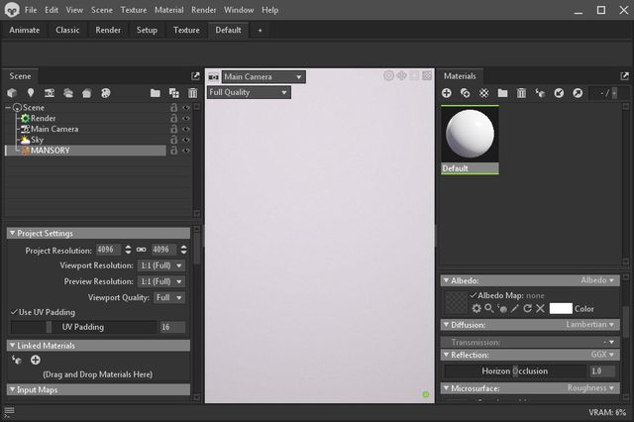Screen dimensions: 634x422
Task: Open the Texture menu in menu bar
Action: coord(133,10)
